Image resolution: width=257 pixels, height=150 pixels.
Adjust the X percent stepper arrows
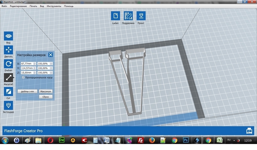[51, 64]
